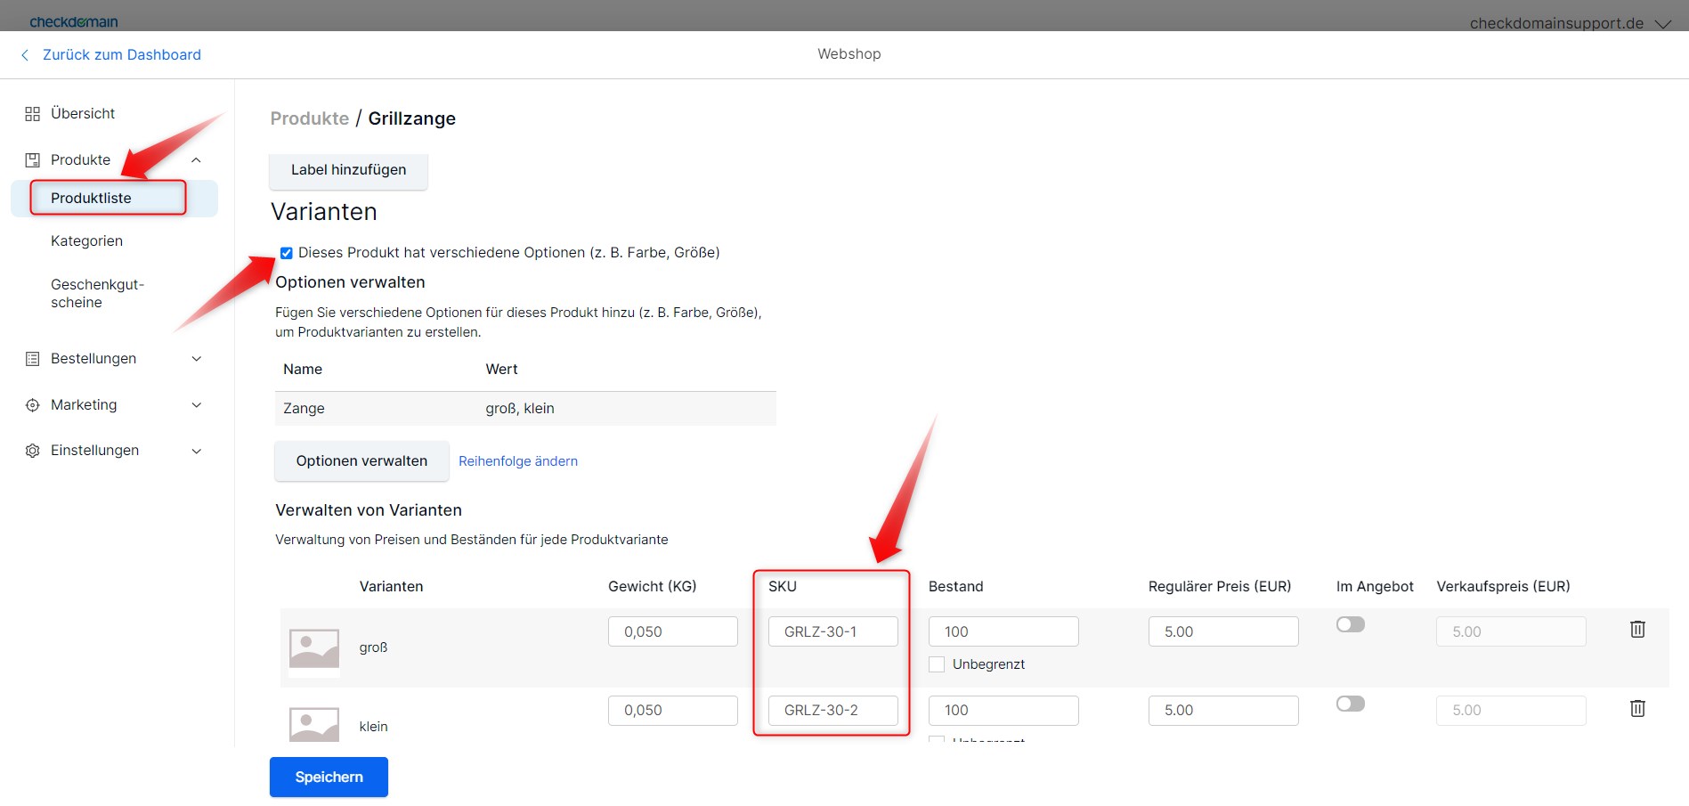1689x806 pixels.
Task: Delete the 'groß' variant with trash icon
Action: 1636,630
